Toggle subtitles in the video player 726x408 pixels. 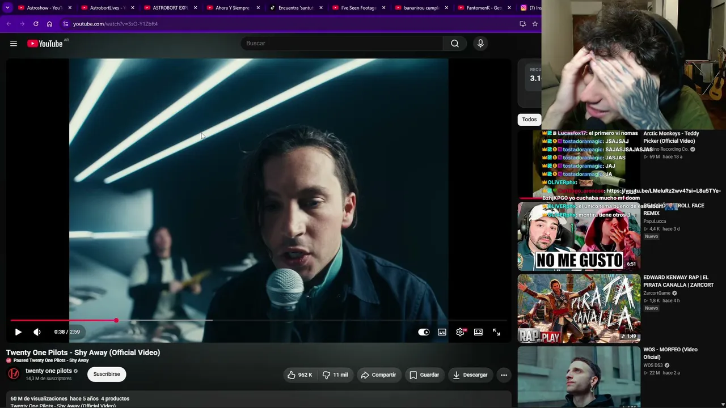[x=442, y=332]
